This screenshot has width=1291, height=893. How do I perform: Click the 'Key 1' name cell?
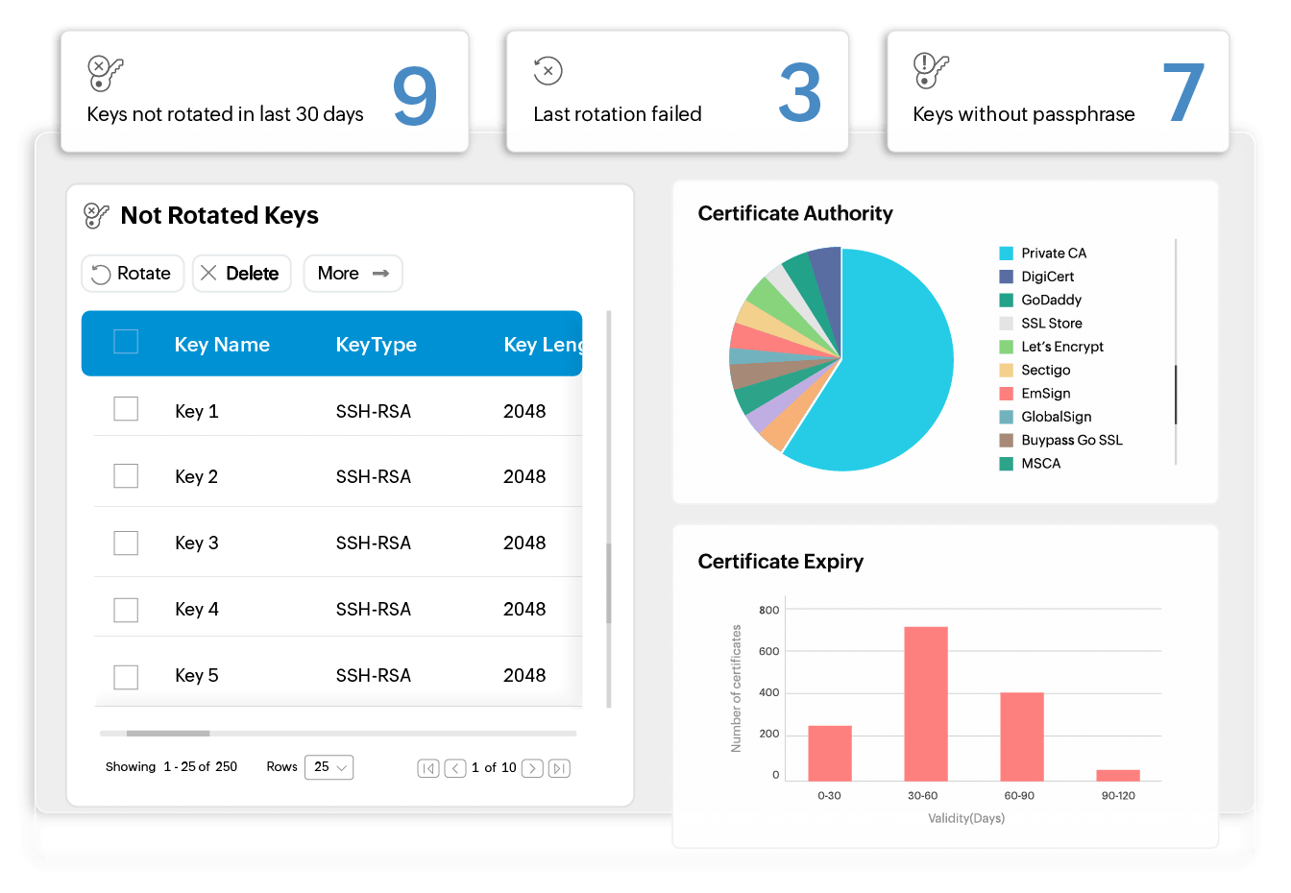[197, 411]
